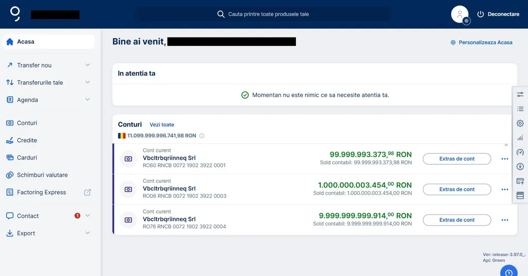Click the blue help question mark button
Screen dimensions: 528x276
click(509, 272)
